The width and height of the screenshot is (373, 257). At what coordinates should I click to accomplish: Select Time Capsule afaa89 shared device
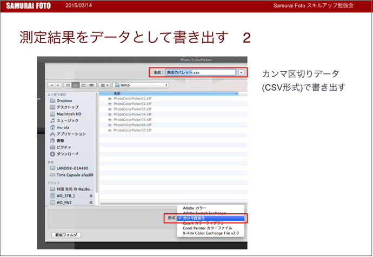coord(71,175)
